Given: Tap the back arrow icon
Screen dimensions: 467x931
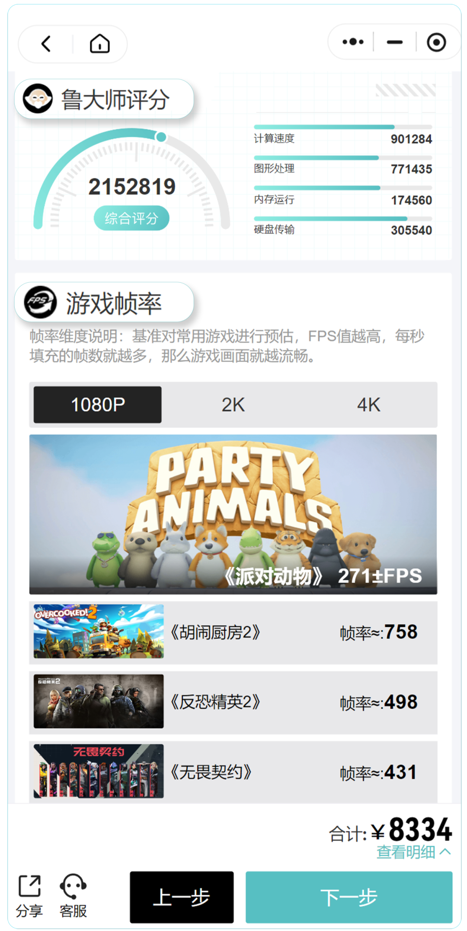Looking at the screenshot, I should click(46, 44).
